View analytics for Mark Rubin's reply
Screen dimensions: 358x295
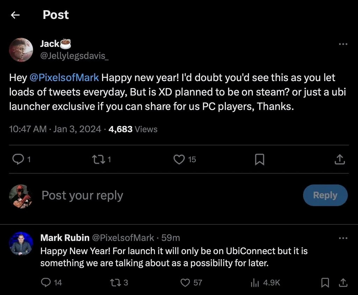(255, 282)
